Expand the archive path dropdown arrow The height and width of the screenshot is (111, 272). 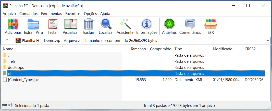click(268, 40)
